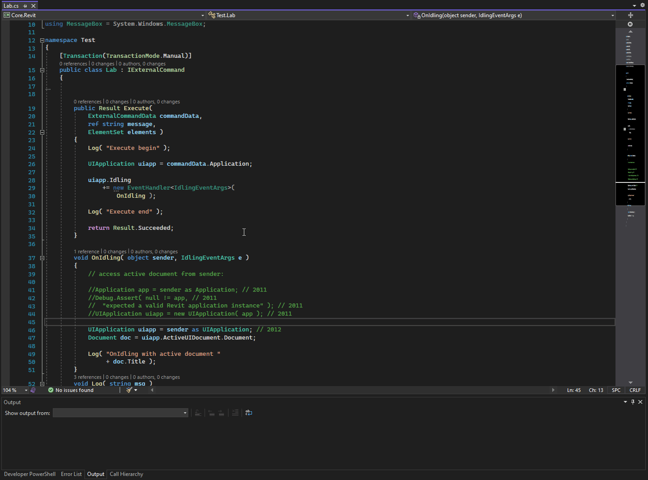This screenshot has height=480, width=648.
Task: Click the split editor window icon
Action: [x=630, y=15]
